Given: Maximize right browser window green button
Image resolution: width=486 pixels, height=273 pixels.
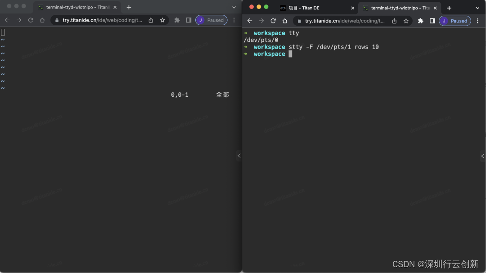Looking at the screenshot, I should pyautogui.click(x=266, y=7).
